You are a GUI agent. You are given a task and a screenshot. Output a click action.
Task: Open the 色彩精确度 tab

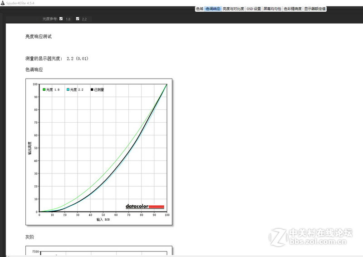click(293, 9)
